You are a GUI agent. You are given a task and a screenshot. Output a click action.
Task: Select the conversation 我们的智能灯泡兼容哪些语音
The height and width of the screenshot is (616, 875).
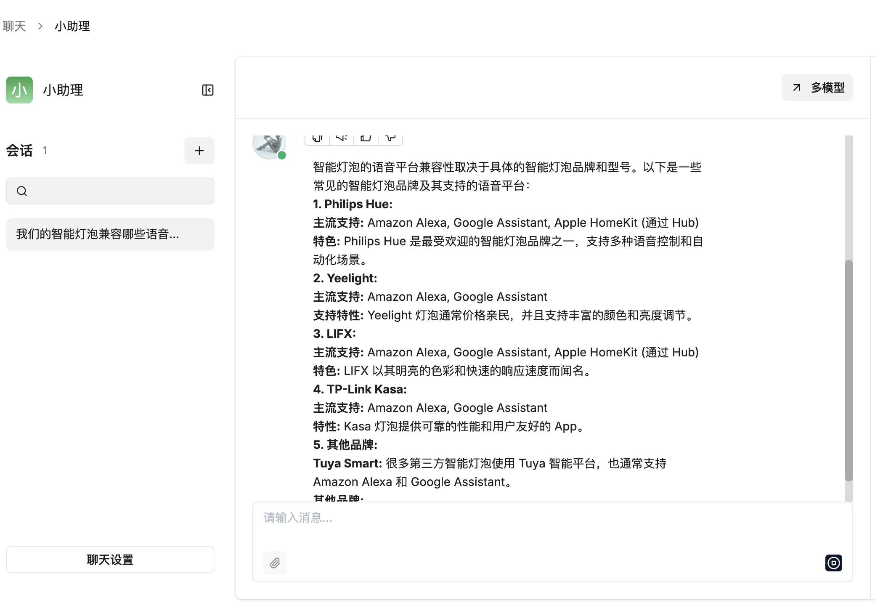[110, 234]
